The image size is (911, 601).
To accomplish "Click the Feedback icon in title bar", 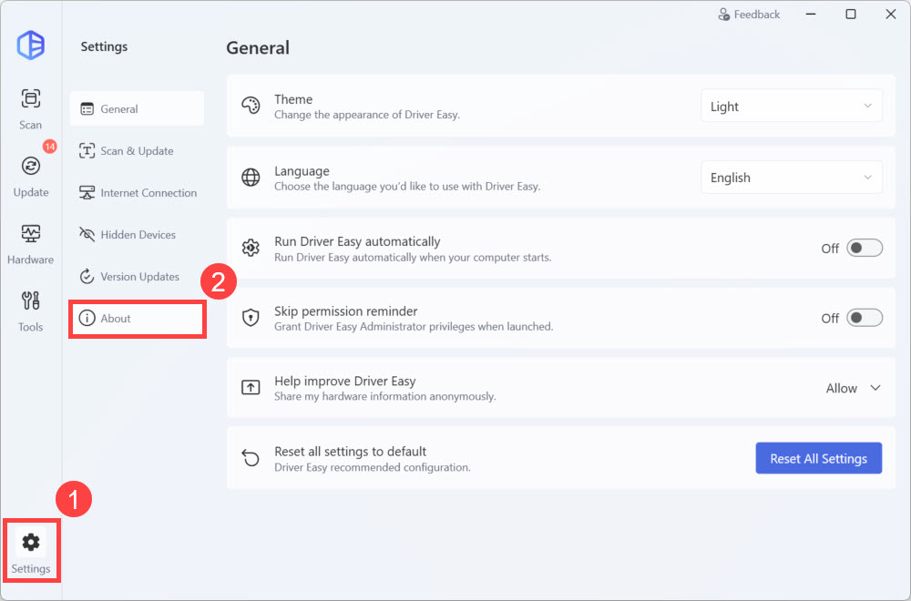I will coord(724,14).
